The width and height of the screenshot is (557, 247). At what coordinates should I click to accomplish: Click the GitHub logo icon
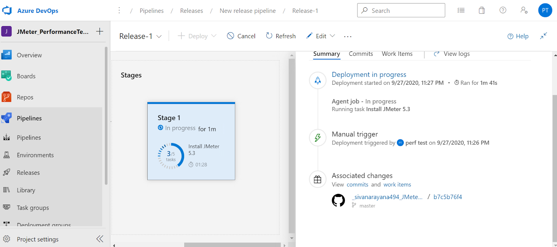pos(338,200)
